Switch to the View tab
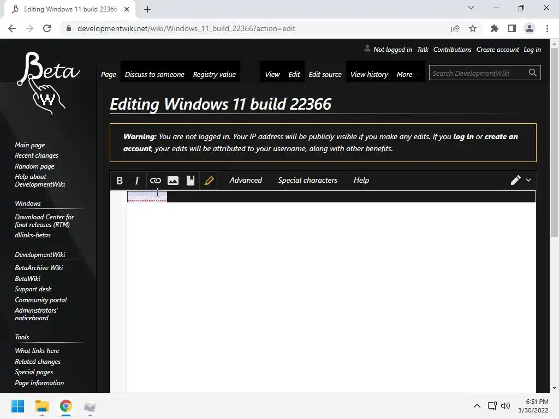 tap(272, 74)
